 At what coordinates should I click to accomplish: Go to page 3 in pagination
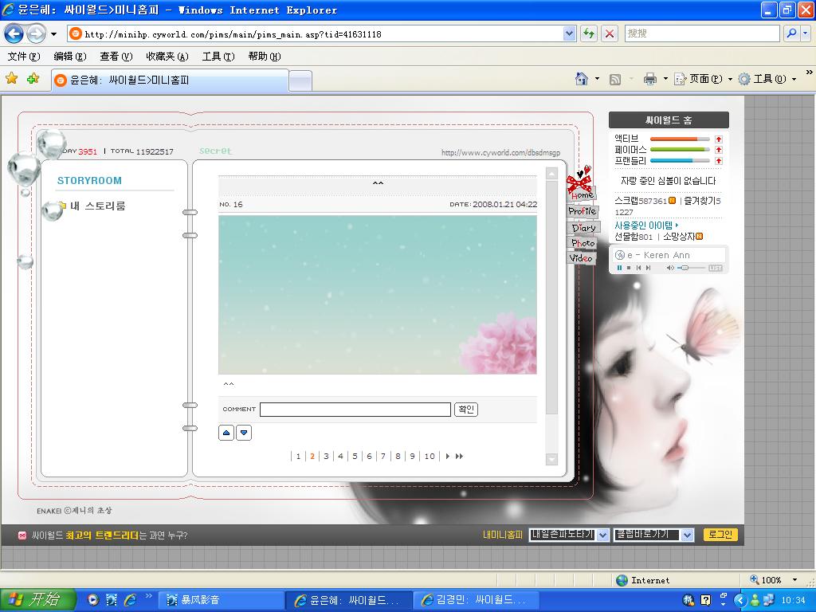pyautogui.click(x=326, y=456)
